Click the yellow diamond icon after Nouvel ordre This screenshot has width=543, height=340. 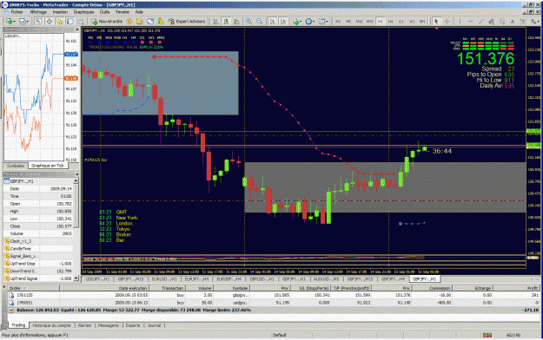(x=129, y=22)
